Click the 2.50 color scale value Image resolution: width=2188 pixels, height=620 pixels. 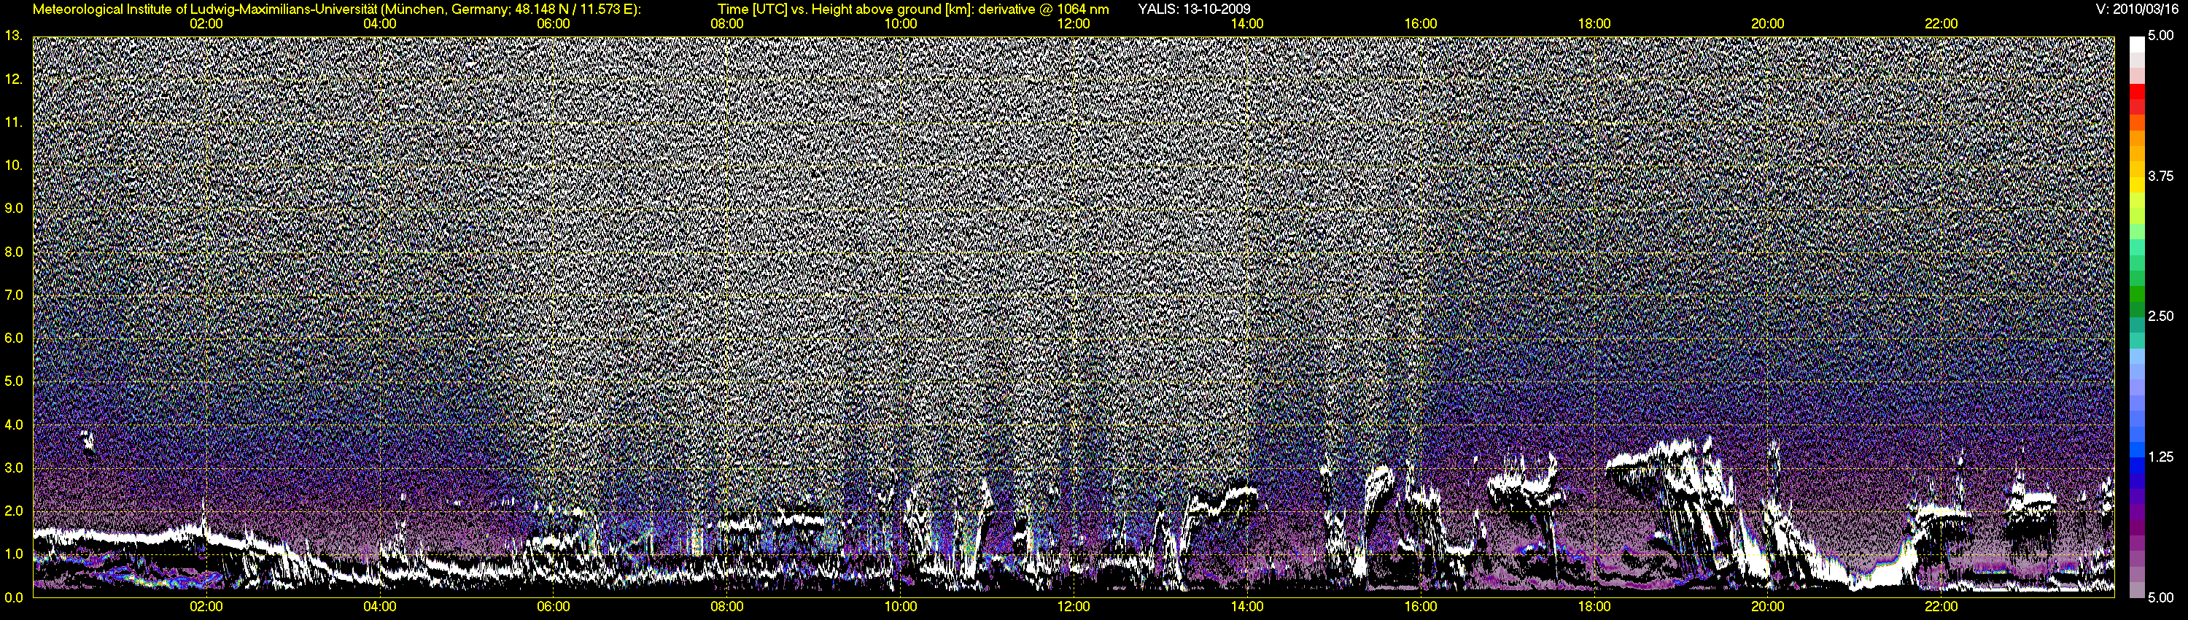tap(2160, 316)
